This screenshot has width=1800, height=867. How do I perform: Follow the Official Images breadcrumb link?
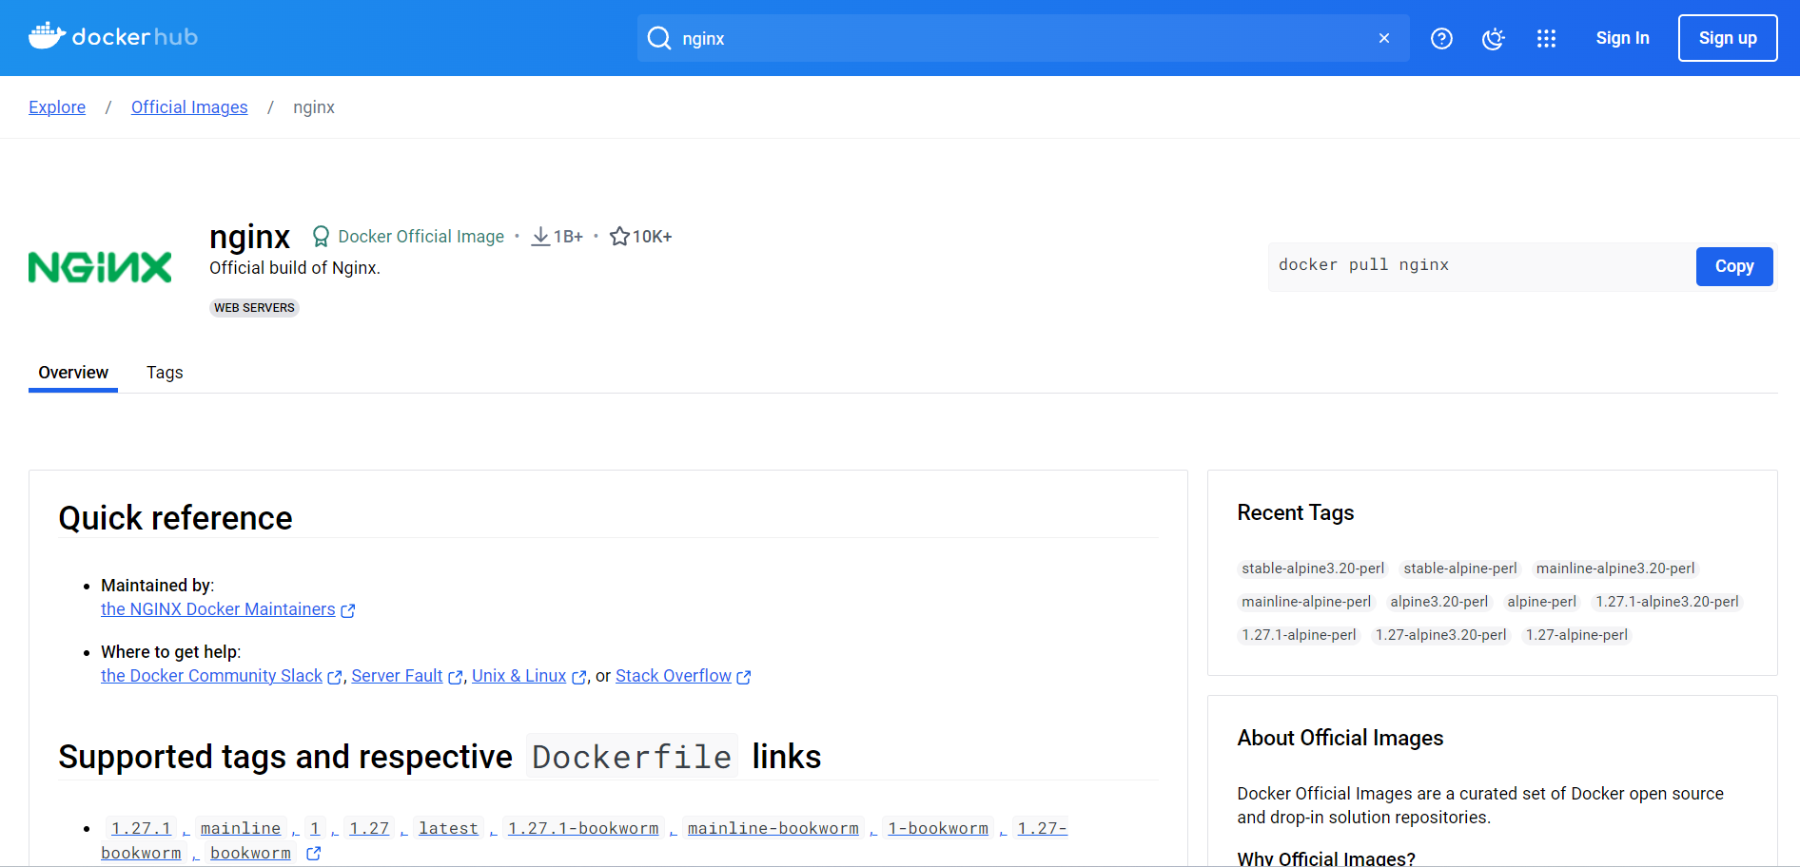(188, 106)
